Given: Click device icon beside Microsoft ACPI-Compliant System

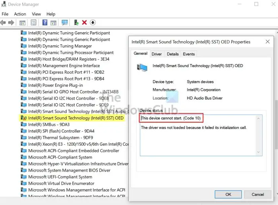Looking at the screenshot, I should 23,157.
